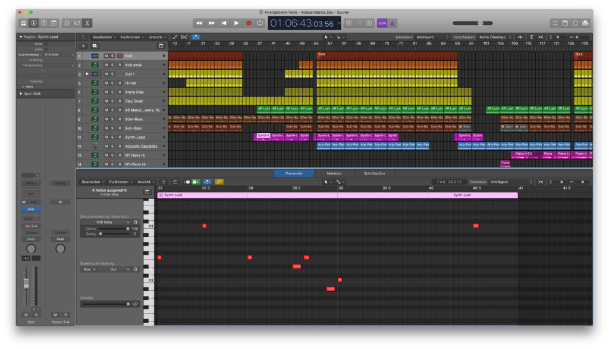The height and width of the screenshot is (349, 609).
Task: Record-enable the Hi-Hat track
Action: click(120, 83)
